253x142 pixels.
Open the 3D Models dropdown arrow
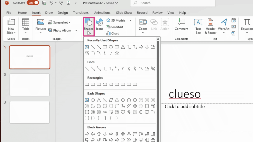[131, 20]
